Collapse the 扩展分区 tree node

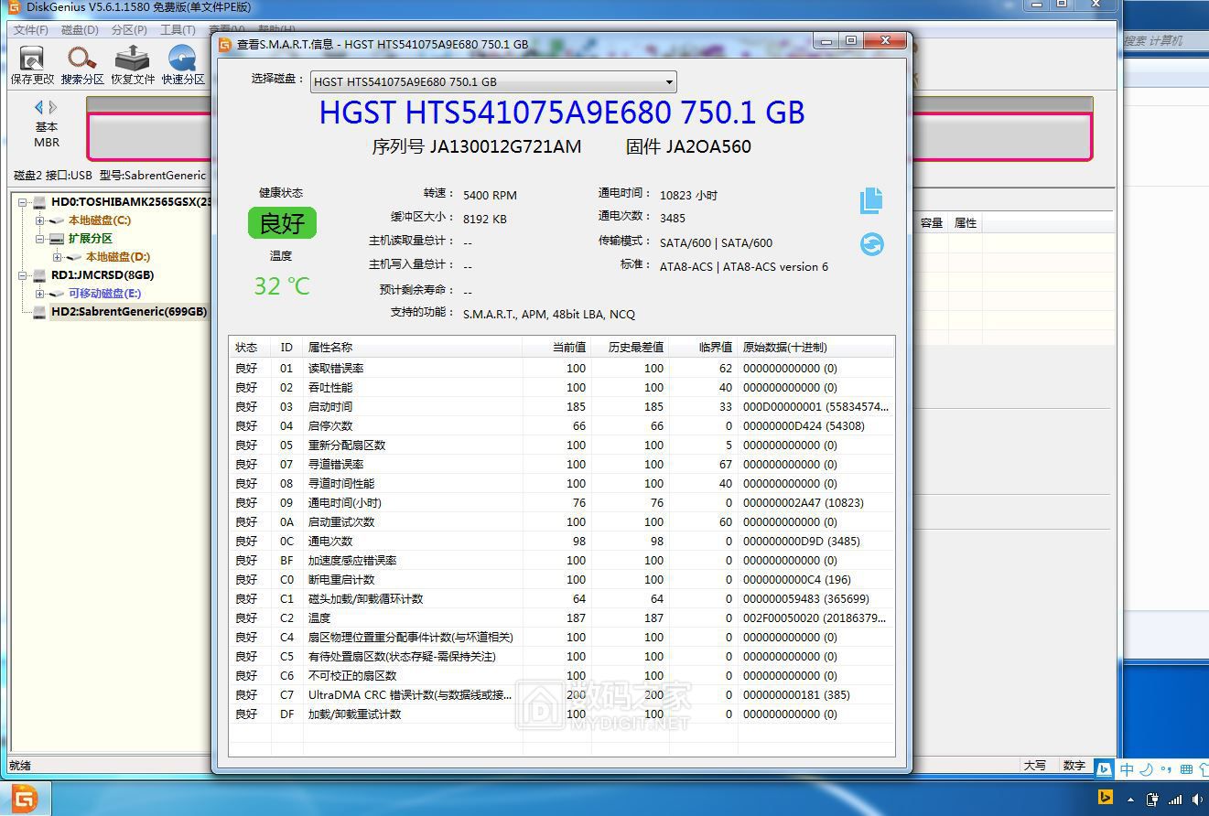40,239
